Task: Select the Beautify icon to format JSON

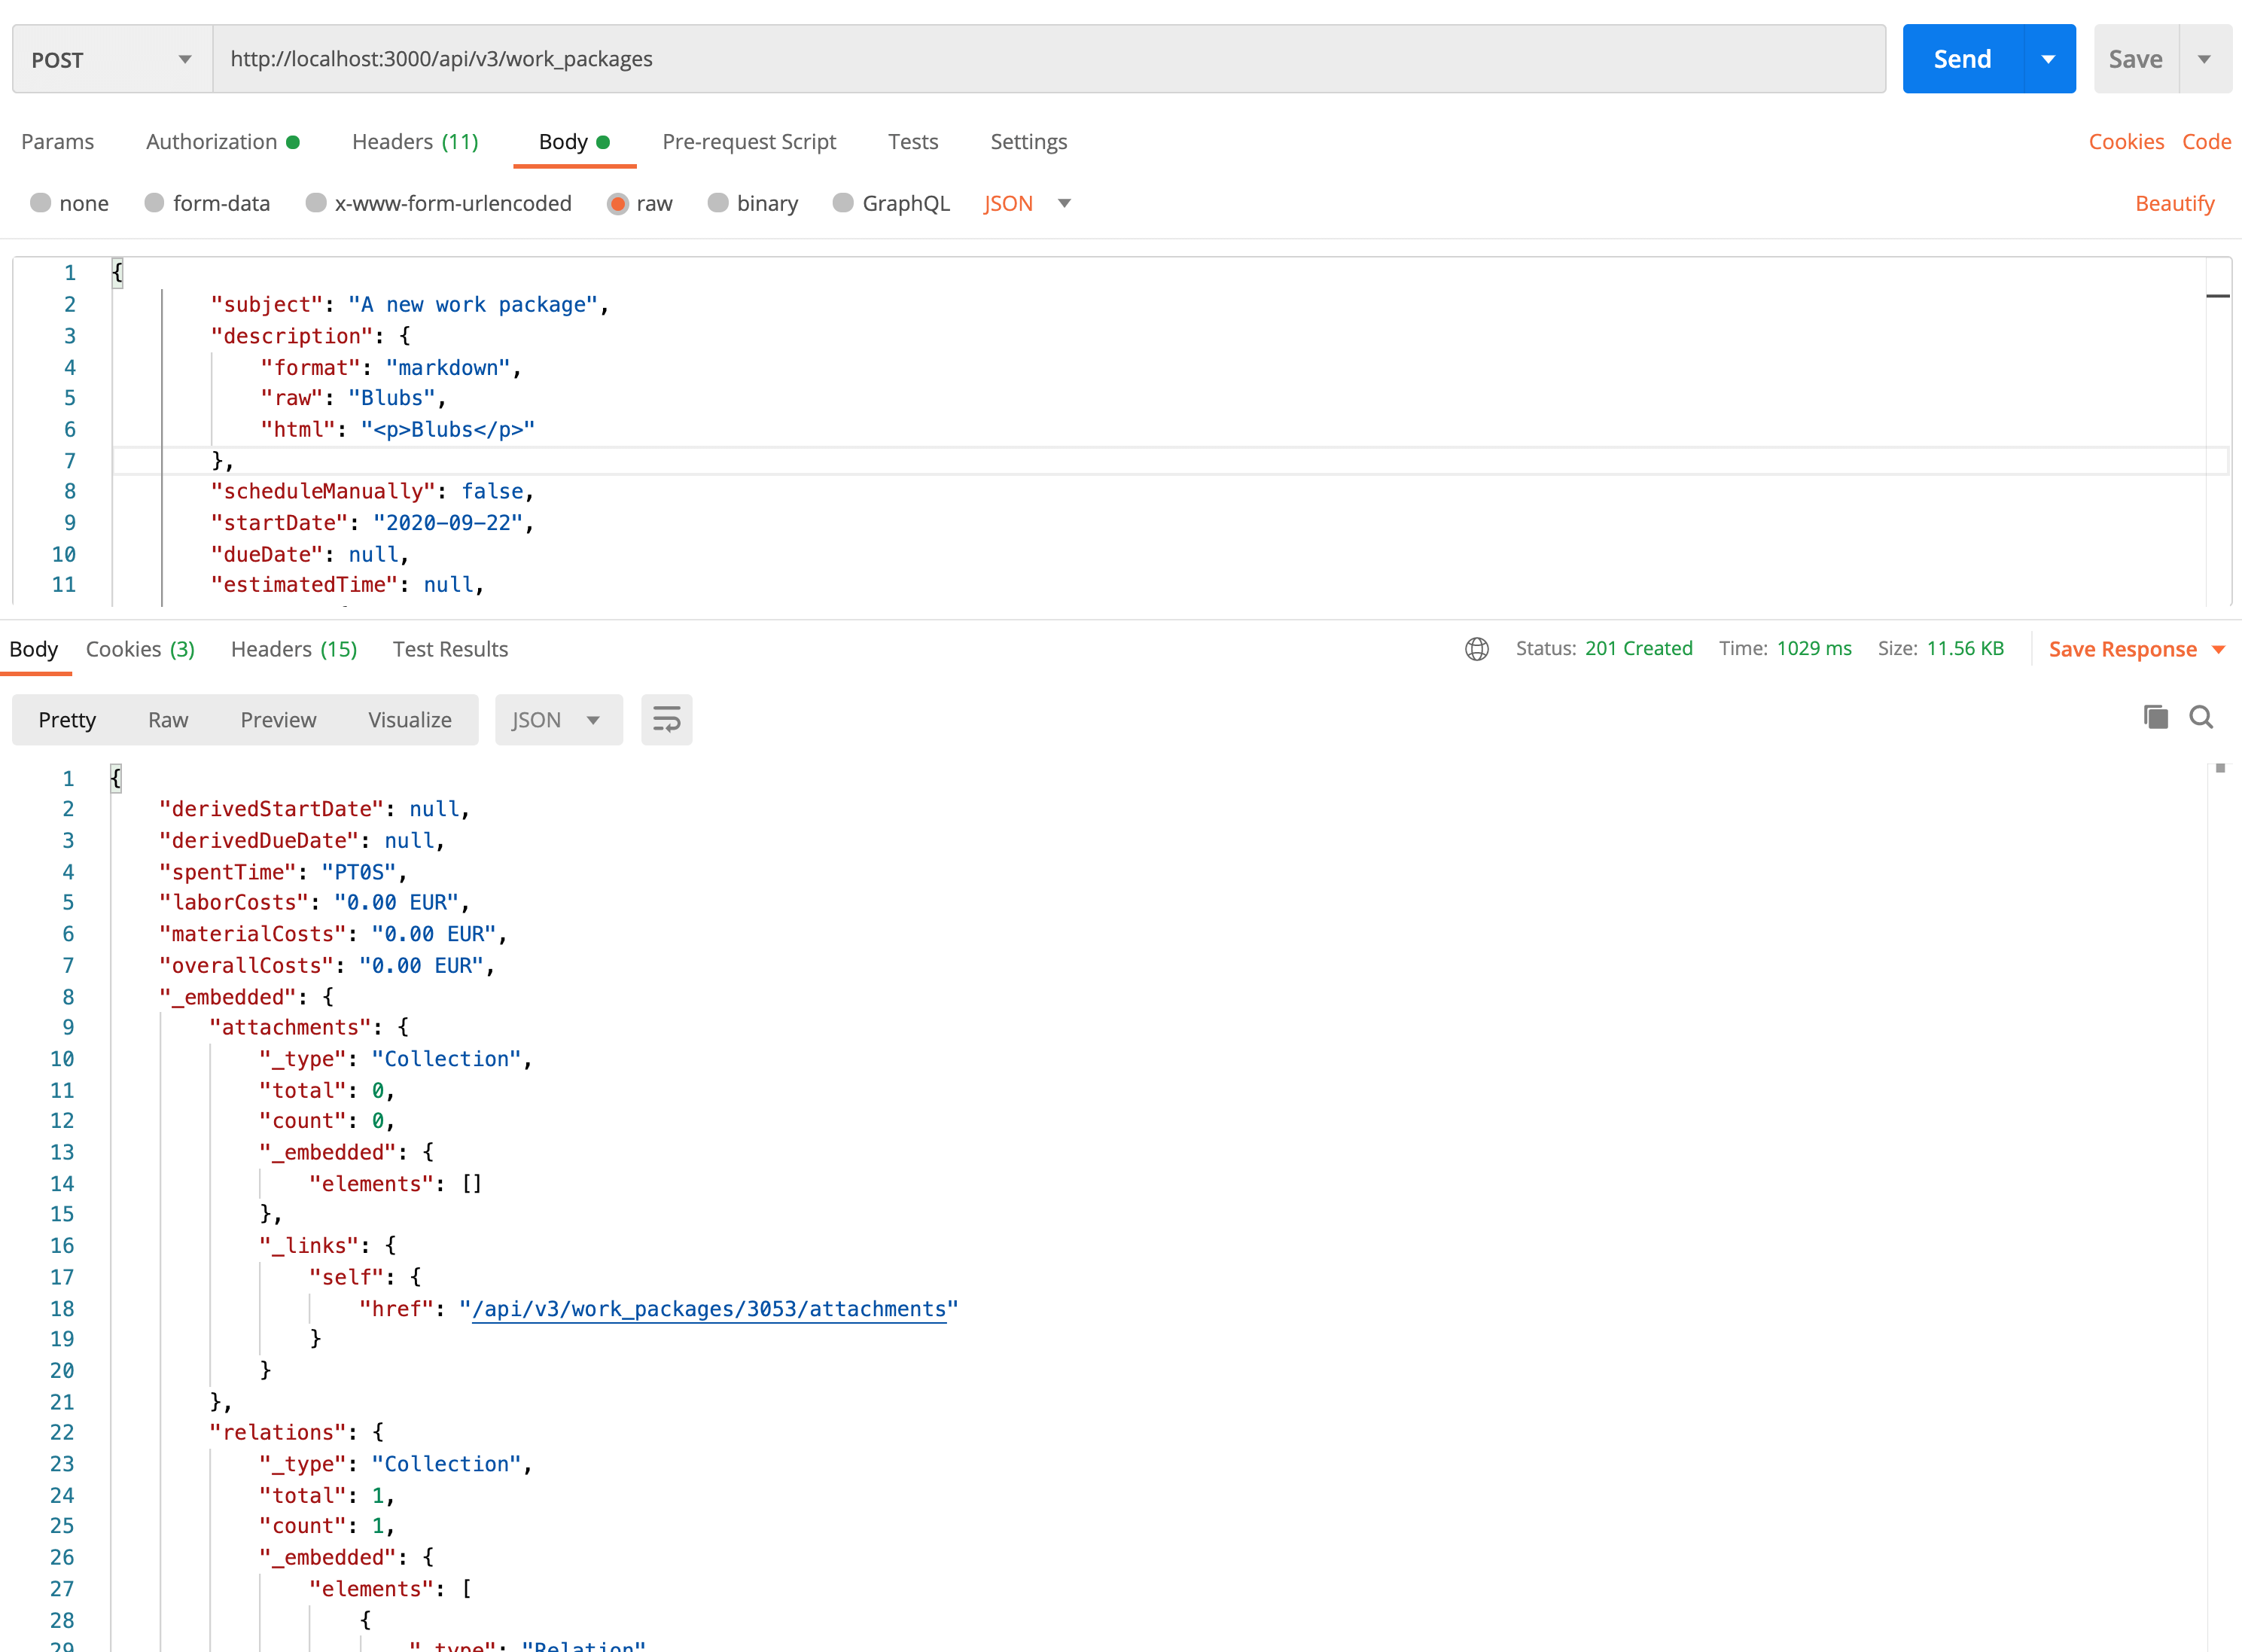Action: coord(2176,203)
